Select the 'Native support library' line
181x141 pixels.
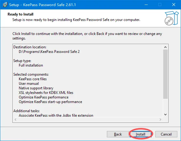36,88
